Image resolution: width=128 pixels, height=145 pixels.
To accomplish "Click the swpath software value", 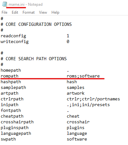I will [77, 139].
